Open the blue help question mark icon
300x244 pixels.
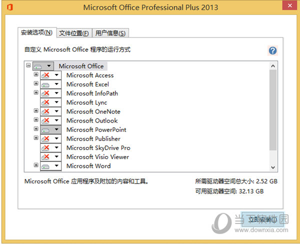pyautogui.click(x=272, y=50)
